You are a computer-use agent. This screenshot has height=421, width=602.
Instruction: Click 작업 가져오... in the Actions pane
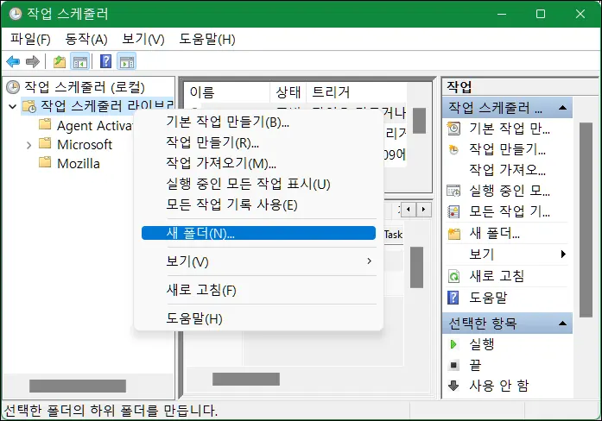[x=507, y=169]
